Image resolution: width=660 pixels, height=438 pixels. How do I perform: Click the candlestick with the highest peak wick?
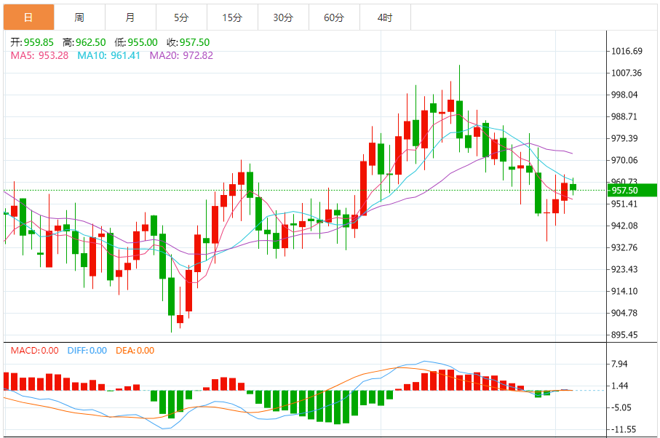tap(460, 119)
